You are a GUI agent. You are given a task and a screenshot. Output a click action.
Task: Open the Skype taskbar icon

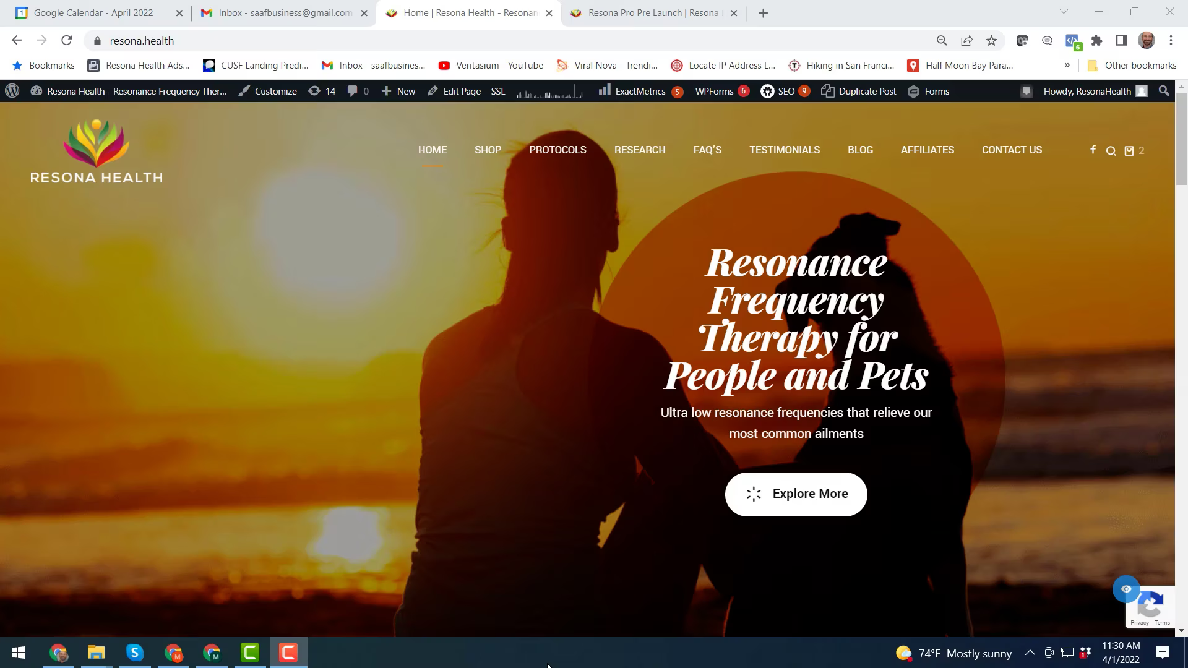[x=134, y=653]
